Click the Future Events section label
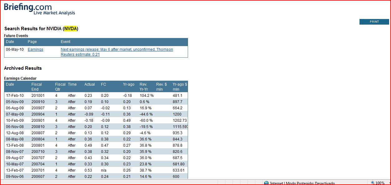This screenshot has width=391, height=185. click(x=16, y=36)
